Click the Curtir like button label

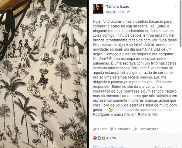[102, 129]
